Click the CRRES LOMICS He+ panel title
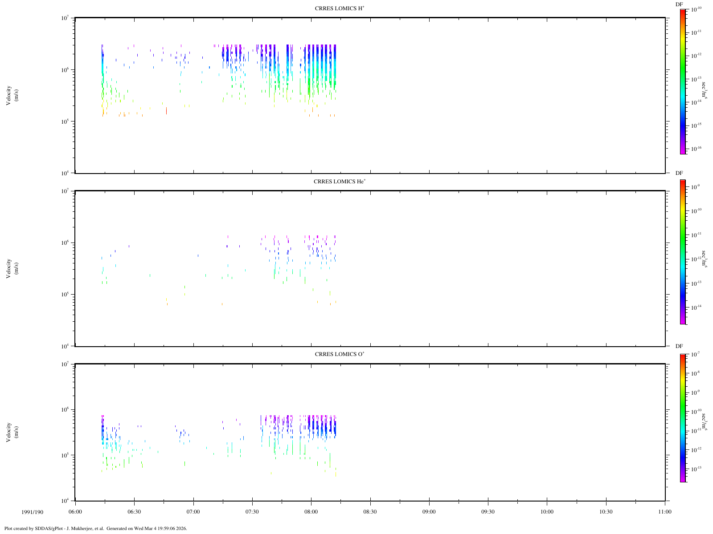The width and height of the screenshot is (713, 534). (x=340, y=182)
